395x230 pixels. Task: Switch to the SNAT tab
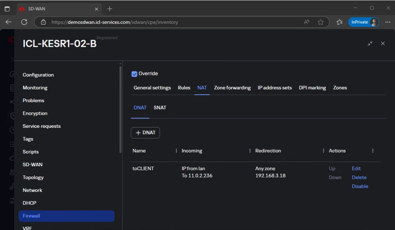[160, 107]
